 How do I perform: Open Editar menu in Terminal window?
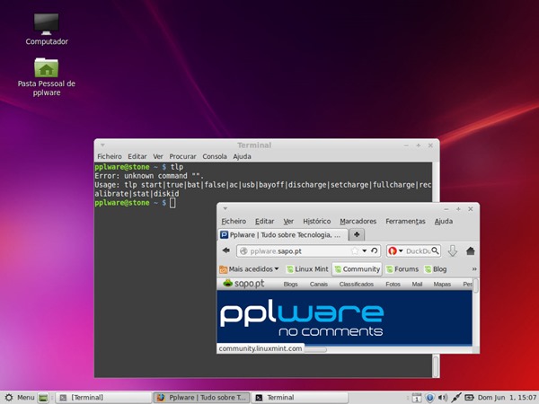[137, 156]
